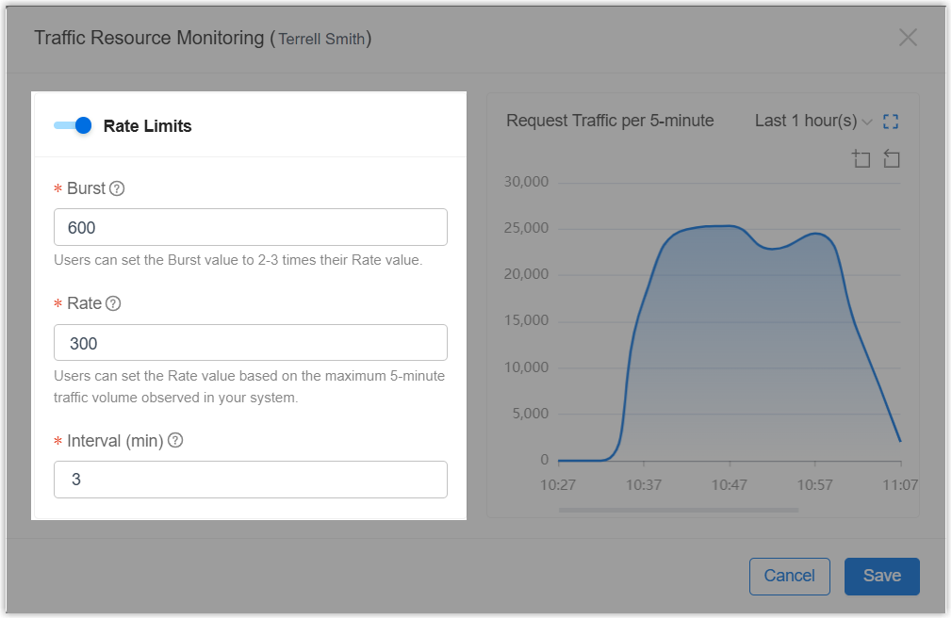The width and height of the screenshot is (952, 619).
Task: Close the Traffic Resource Monitoring dialog
Action: pos(908,38)
